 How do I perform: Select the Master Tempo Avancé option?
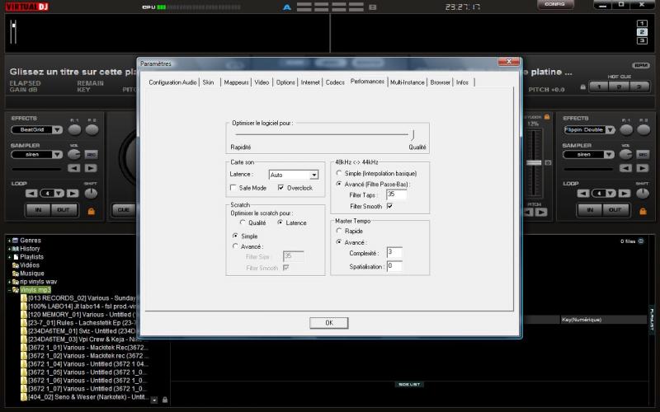[x=339, y=242]
